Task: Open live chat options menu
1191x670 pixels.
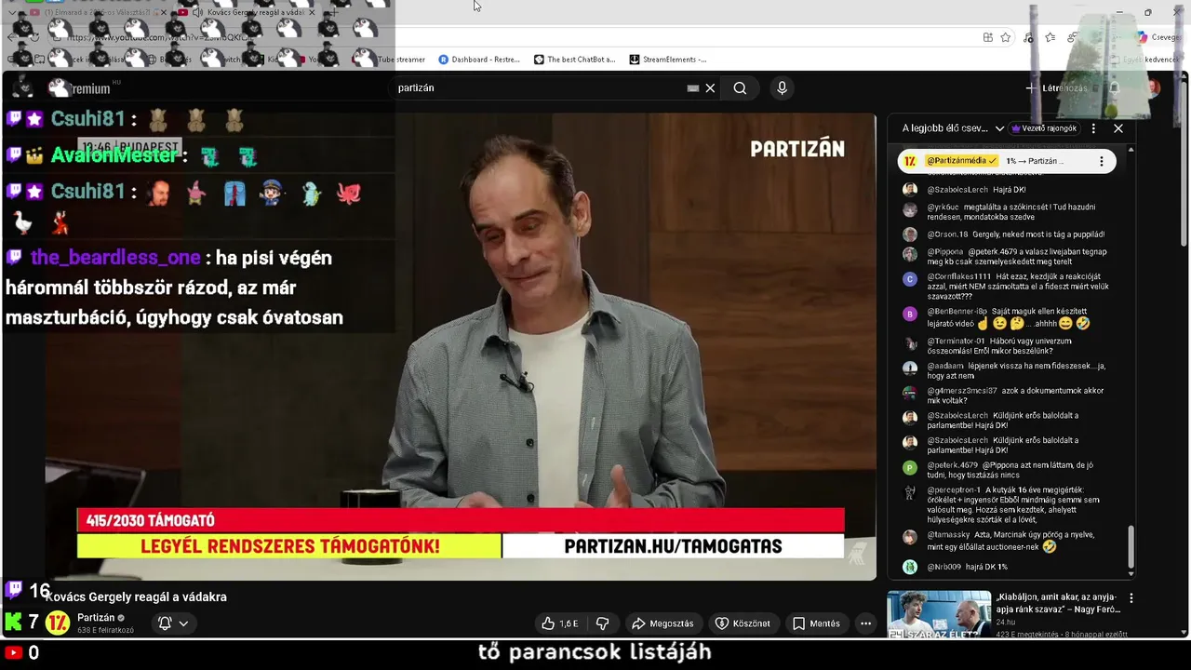Action: [x=1093, y=128]
